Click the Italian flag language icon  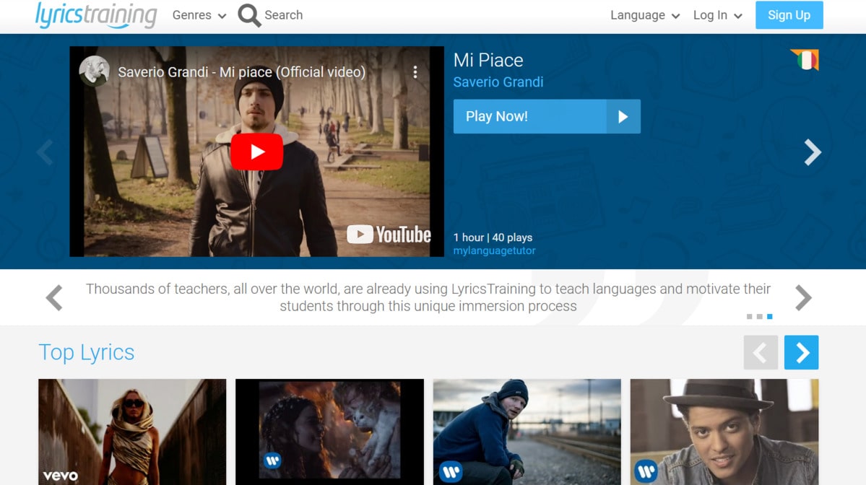(x=806, y=60)
